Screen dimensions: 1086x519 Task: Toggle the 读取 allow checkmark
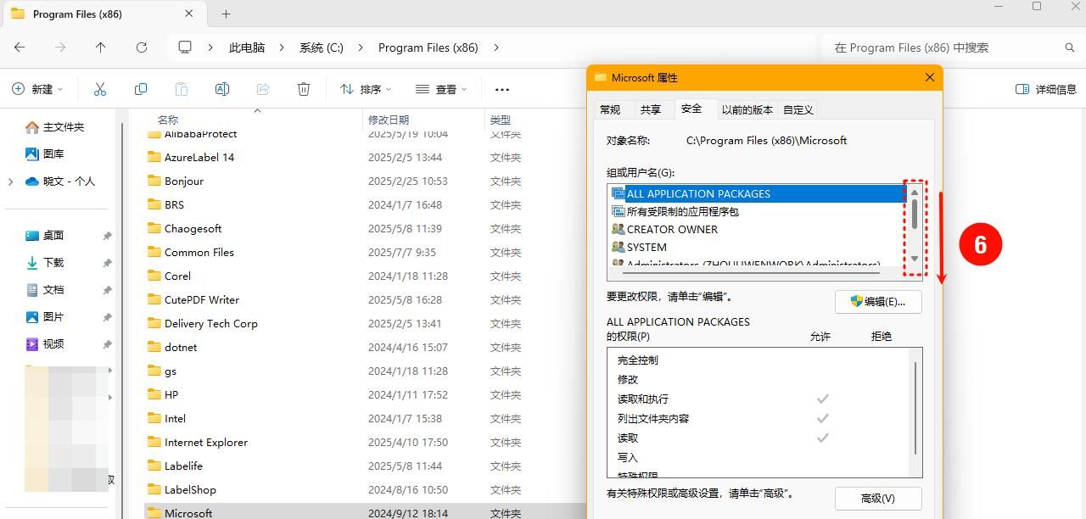[x=821, y=438]
